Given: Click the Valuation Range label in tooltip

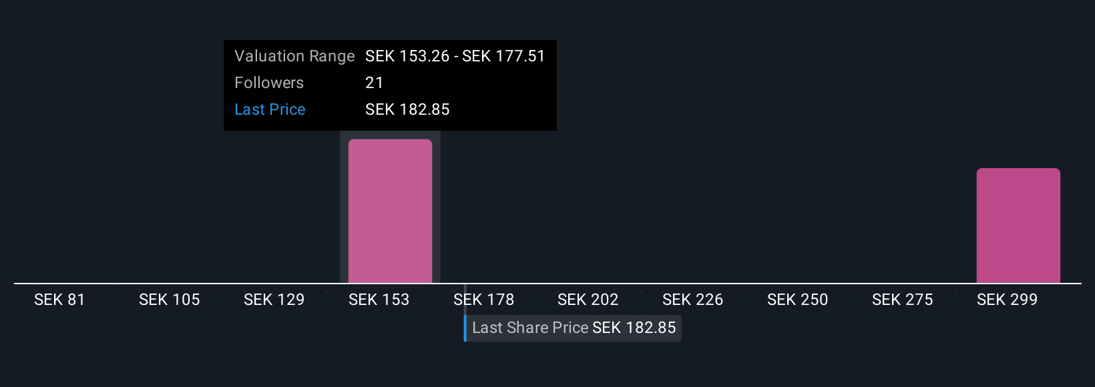Looking at the screenshot, I should (294, 56).
